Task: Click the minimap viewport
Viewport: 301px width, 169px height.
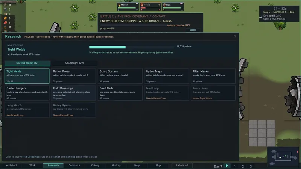Action: click(283, 156)
